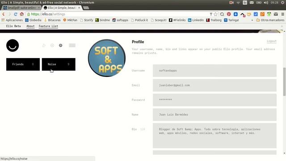Open the Potluck it bookmark

coord(139,20)
